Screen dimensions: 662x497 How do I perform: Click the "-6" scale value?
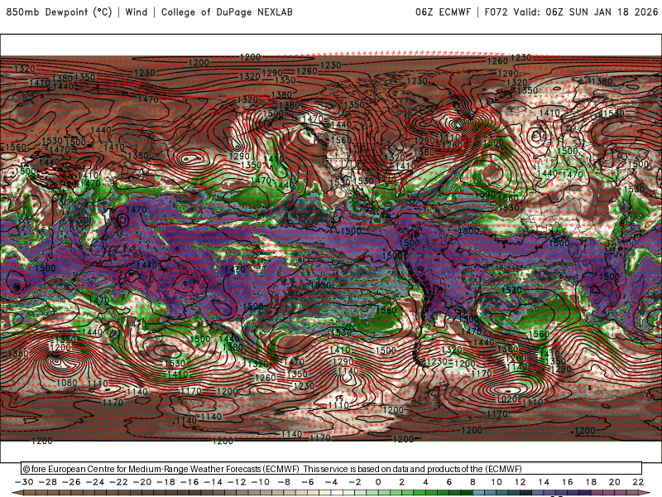(307, 482)
